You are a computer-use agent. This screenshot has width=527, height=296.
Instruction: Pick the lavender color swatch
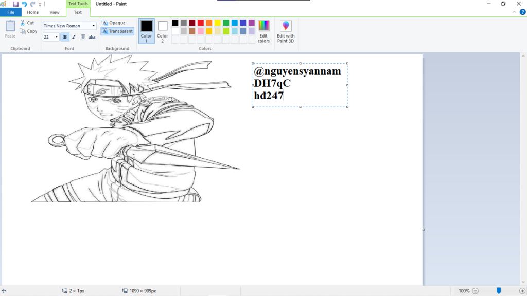[x=251, y=31]
